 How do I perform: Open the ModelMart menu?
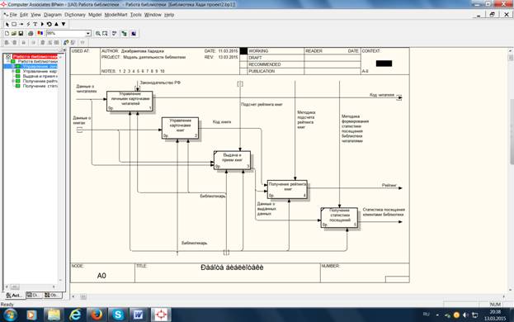click(116, 15)
